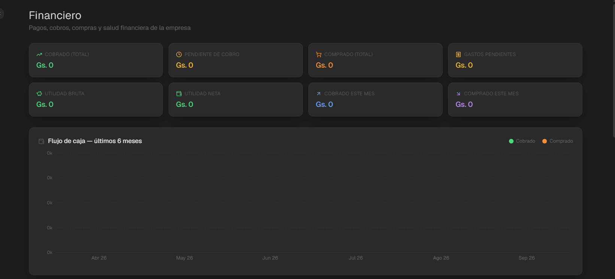Click the subtitle starting with "Pagos, cobros, compras"

(x=110, y=28)
